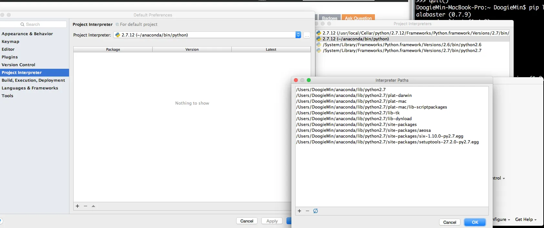Select the plat-darwin path entry
The image size is (544, 228).
tap(392, 95)
